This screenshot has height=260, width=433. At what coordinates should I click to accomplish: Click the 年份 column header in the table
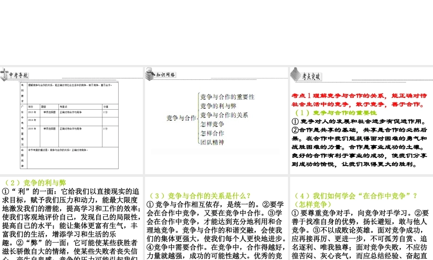pos(30,107)
